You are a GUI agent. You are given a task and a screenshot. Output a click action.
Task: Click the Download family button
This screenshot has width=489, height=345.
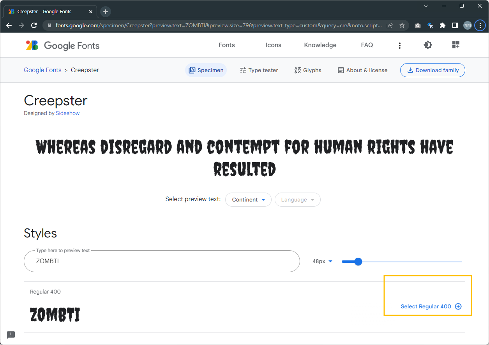click(x=433, y=70)
